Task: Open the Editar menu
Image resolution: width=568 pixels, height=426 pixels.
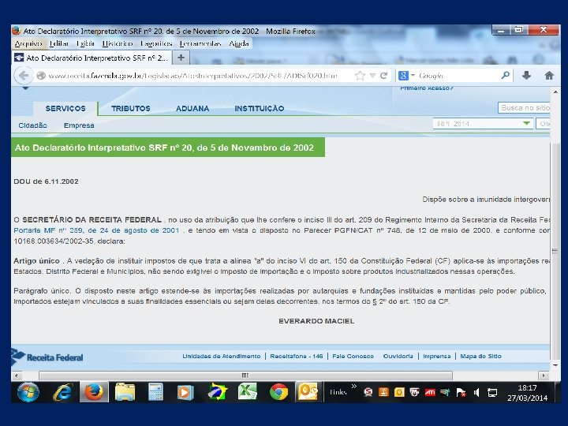Action: (x=58, y=44)
